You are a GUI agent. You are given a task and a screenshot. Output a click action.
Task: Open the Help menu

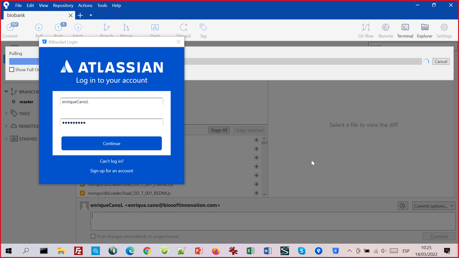[117, 5]
